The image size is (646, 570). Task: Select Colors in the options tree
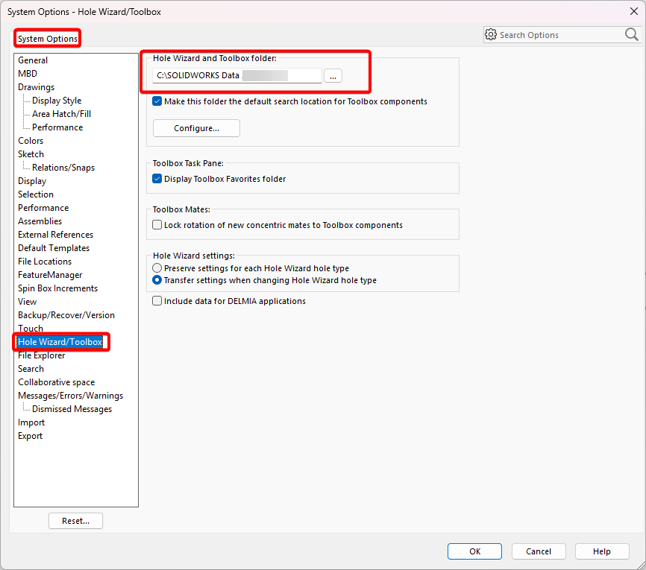pyautogui.click(x=31, y=141)
